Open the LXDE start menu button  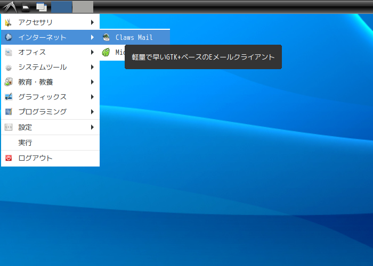(10, 6)
